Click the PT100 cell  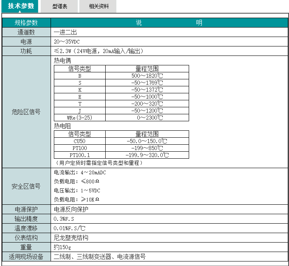(x=80, y=148)
